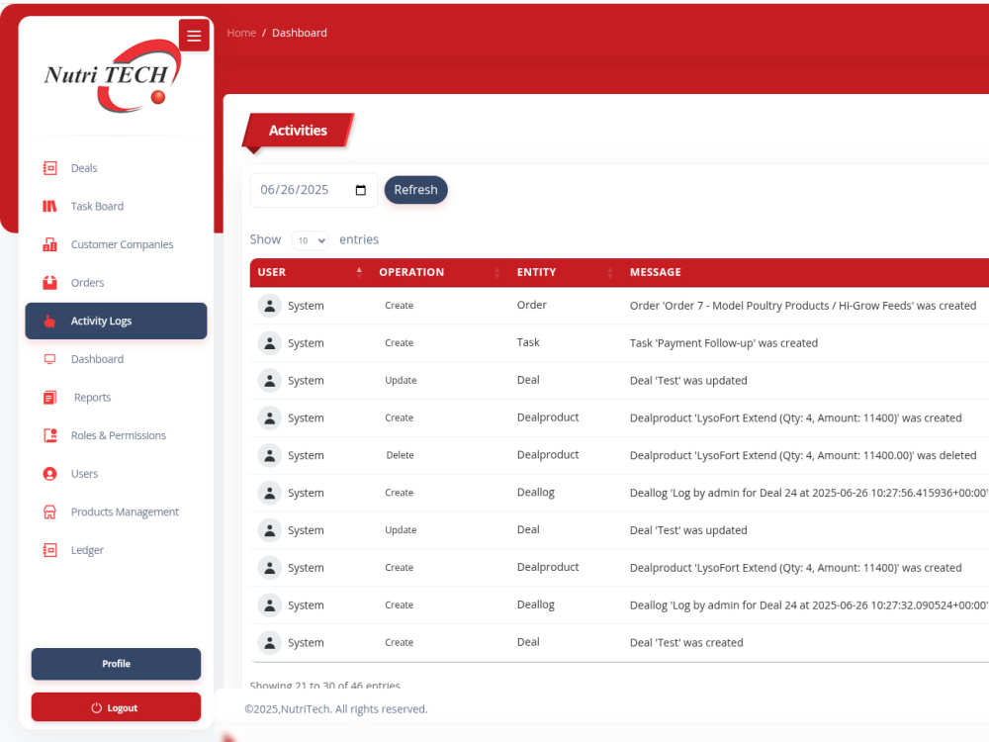Click 'LysoFort Extend 11400.00 was deleted' message

[802, 455]
